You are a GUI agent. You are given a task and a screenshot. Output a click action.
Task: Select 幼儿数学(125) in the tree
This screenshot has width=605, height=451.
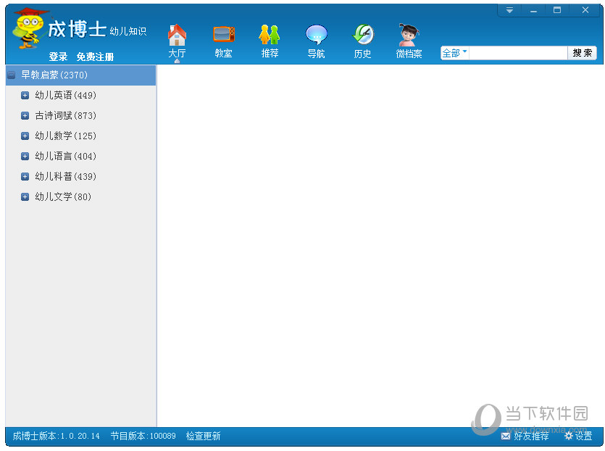[x=66, y=136]
